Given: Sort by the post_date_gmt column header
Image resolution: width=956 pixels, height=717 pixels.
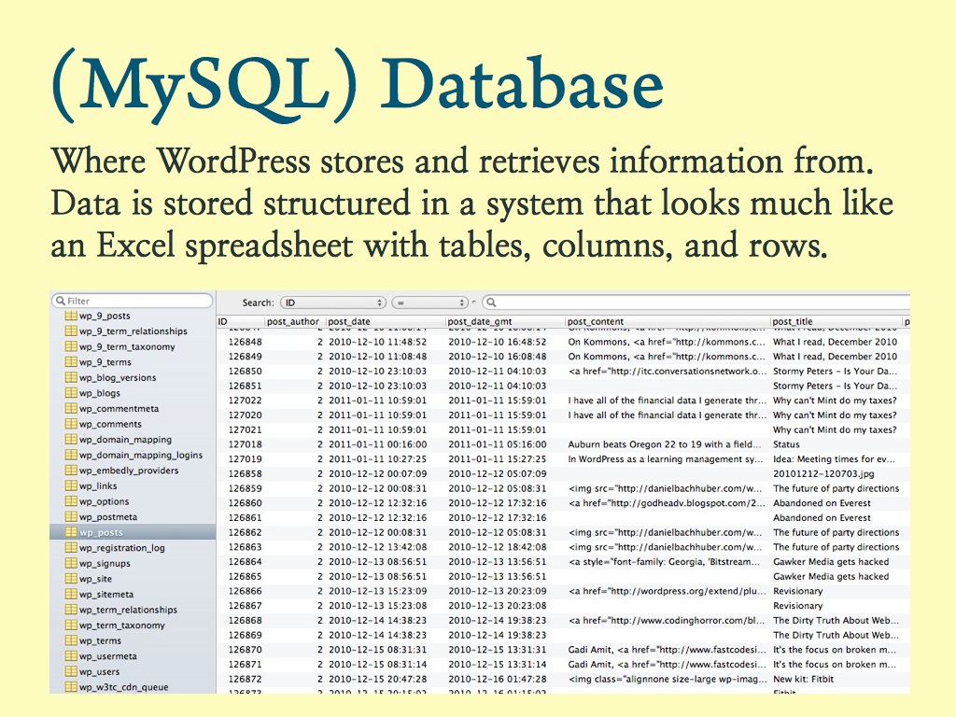Looking at the screenshot, I should tap(503, 321).
